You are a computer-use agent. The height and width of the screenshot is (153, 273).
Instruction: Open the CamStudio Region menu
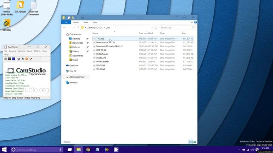click(x=12, y=51)
